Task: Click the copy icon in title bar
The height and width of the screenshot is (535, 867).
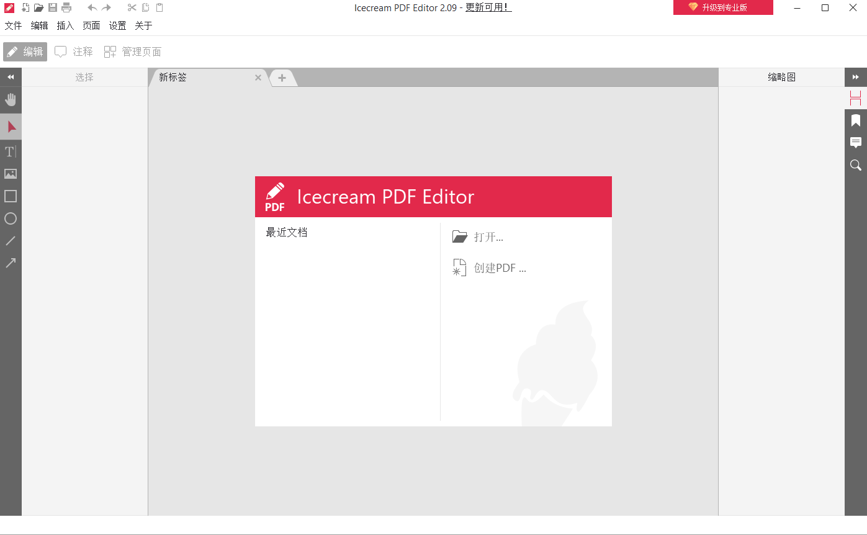Action: click(146, 7)
